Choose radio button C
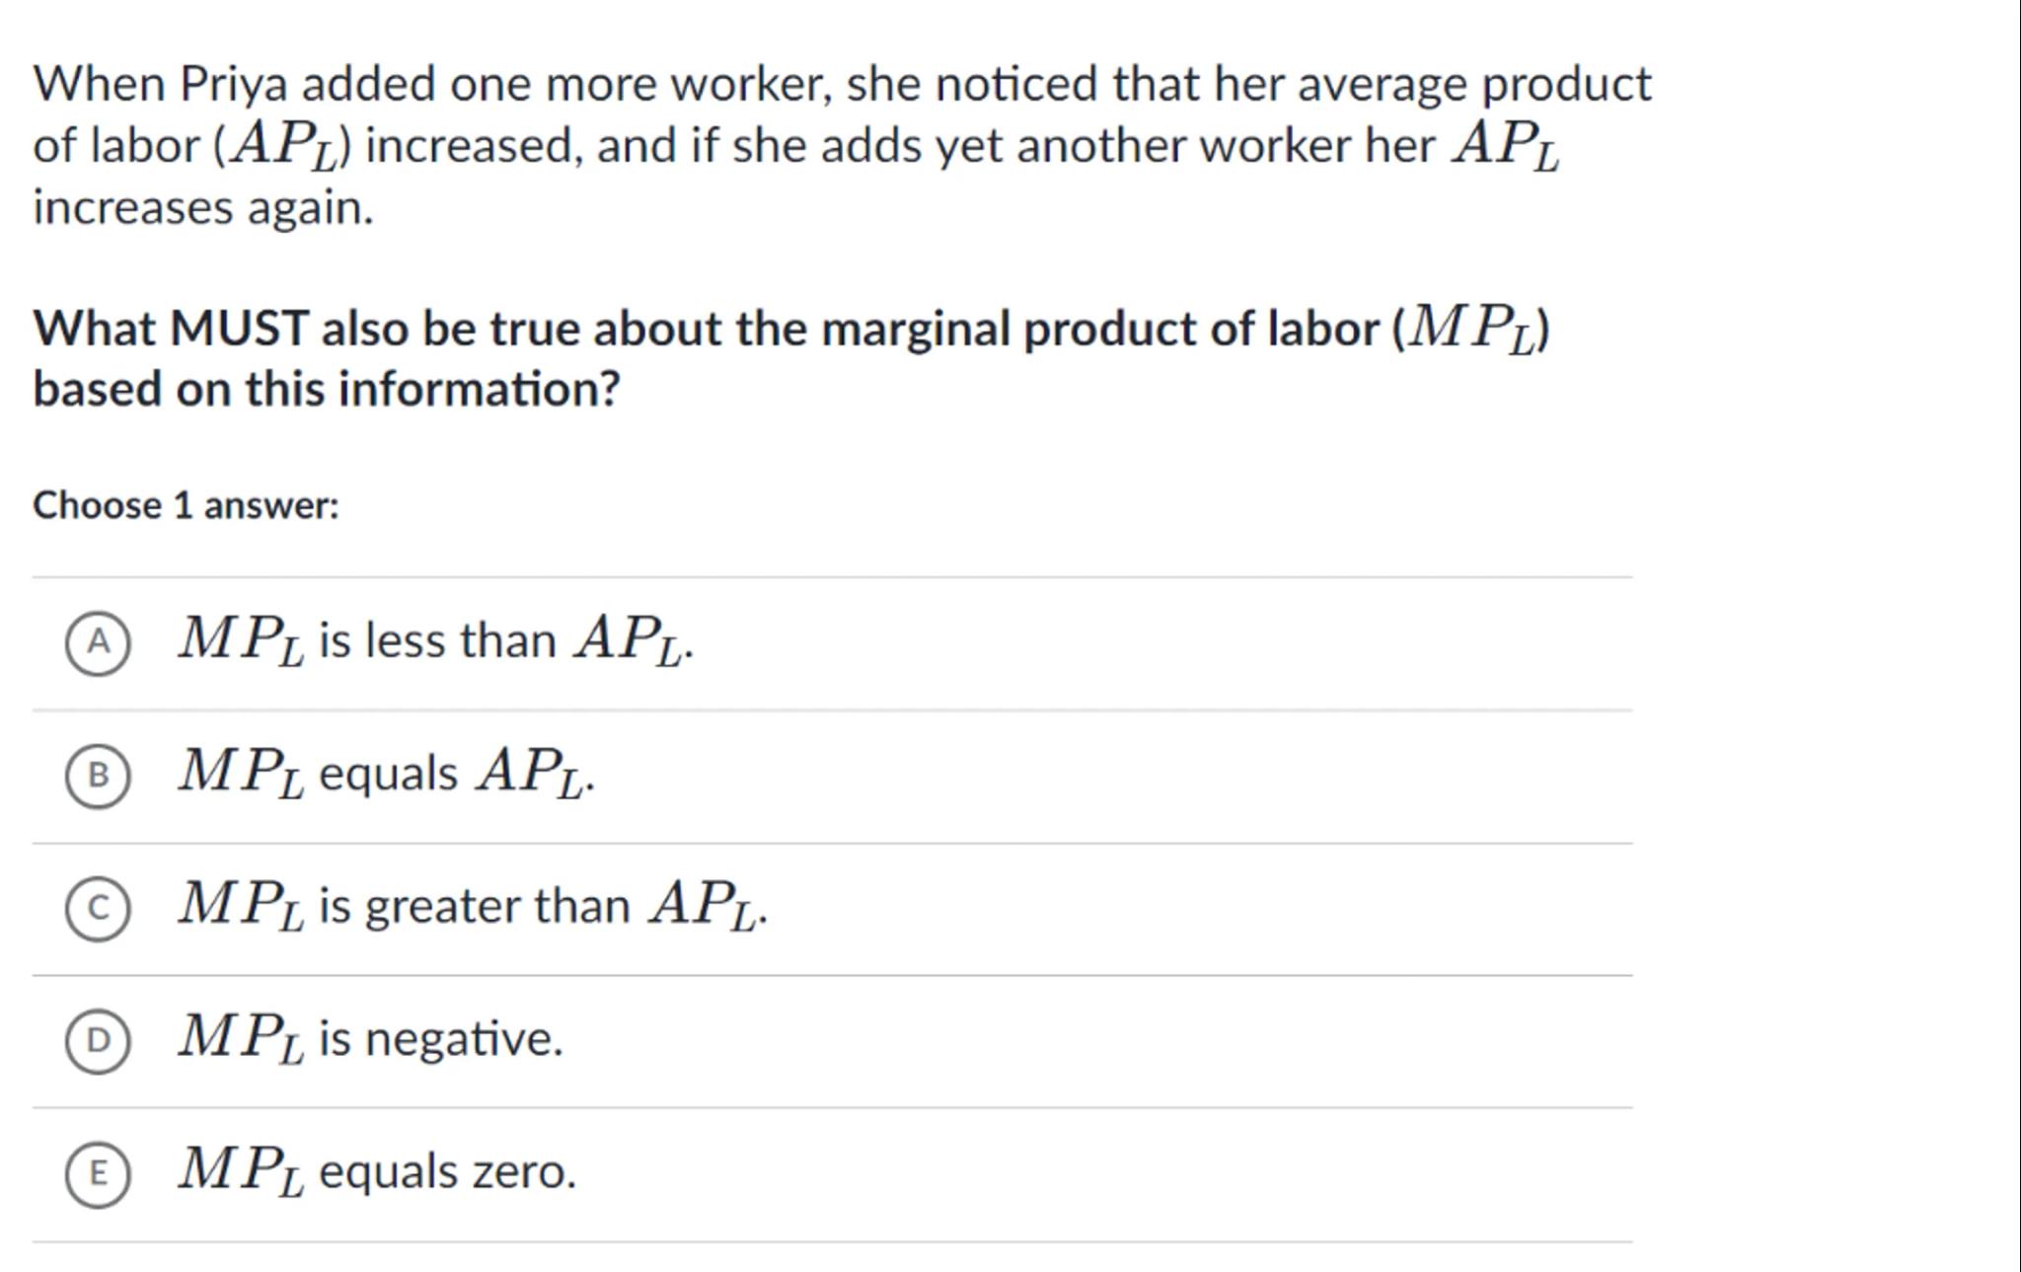The width and height of the screenshot is (2021, 1272). (x=98, y=909)
